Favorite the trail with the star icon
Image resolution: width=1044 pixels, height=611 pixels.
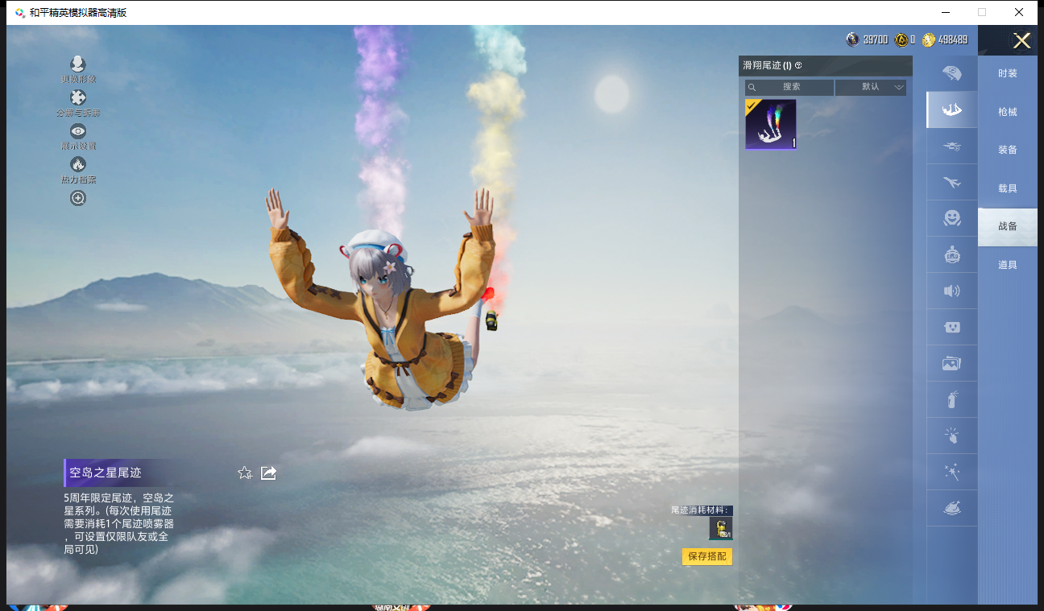[245, 473]
